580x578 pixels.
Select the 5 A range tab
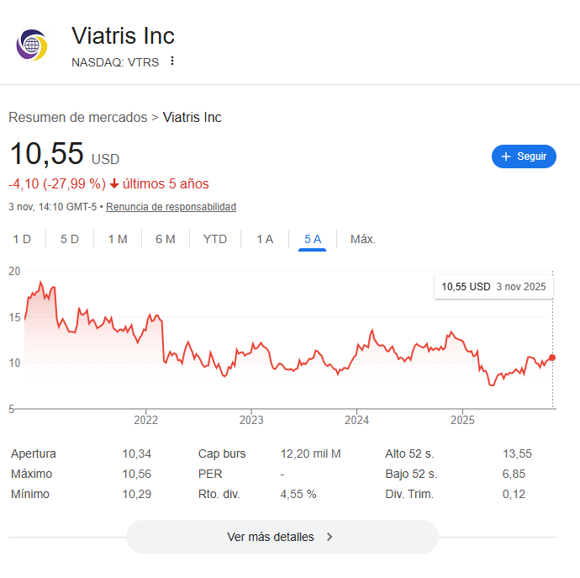[x=313, y=239]
